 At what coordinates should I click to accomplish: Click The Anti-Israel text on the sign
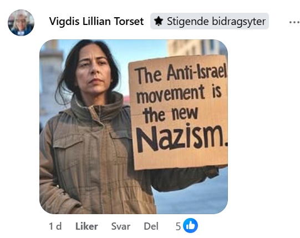[181, 74]
